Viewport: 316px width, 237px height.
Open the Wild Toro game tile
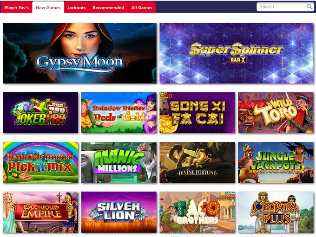(276, 113)
